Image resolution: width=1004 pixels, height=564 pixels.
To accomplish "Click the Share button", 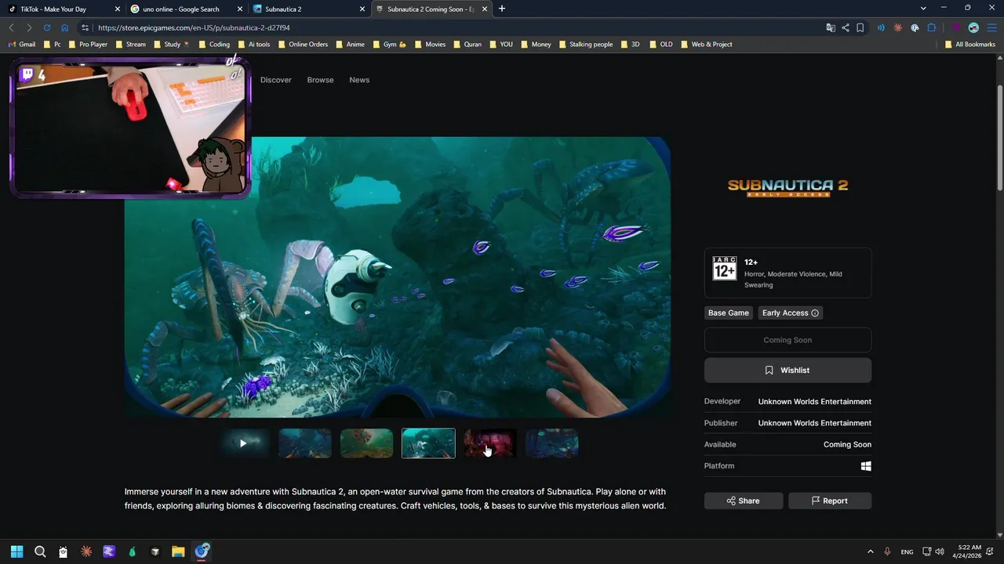I will pos(744,501).
